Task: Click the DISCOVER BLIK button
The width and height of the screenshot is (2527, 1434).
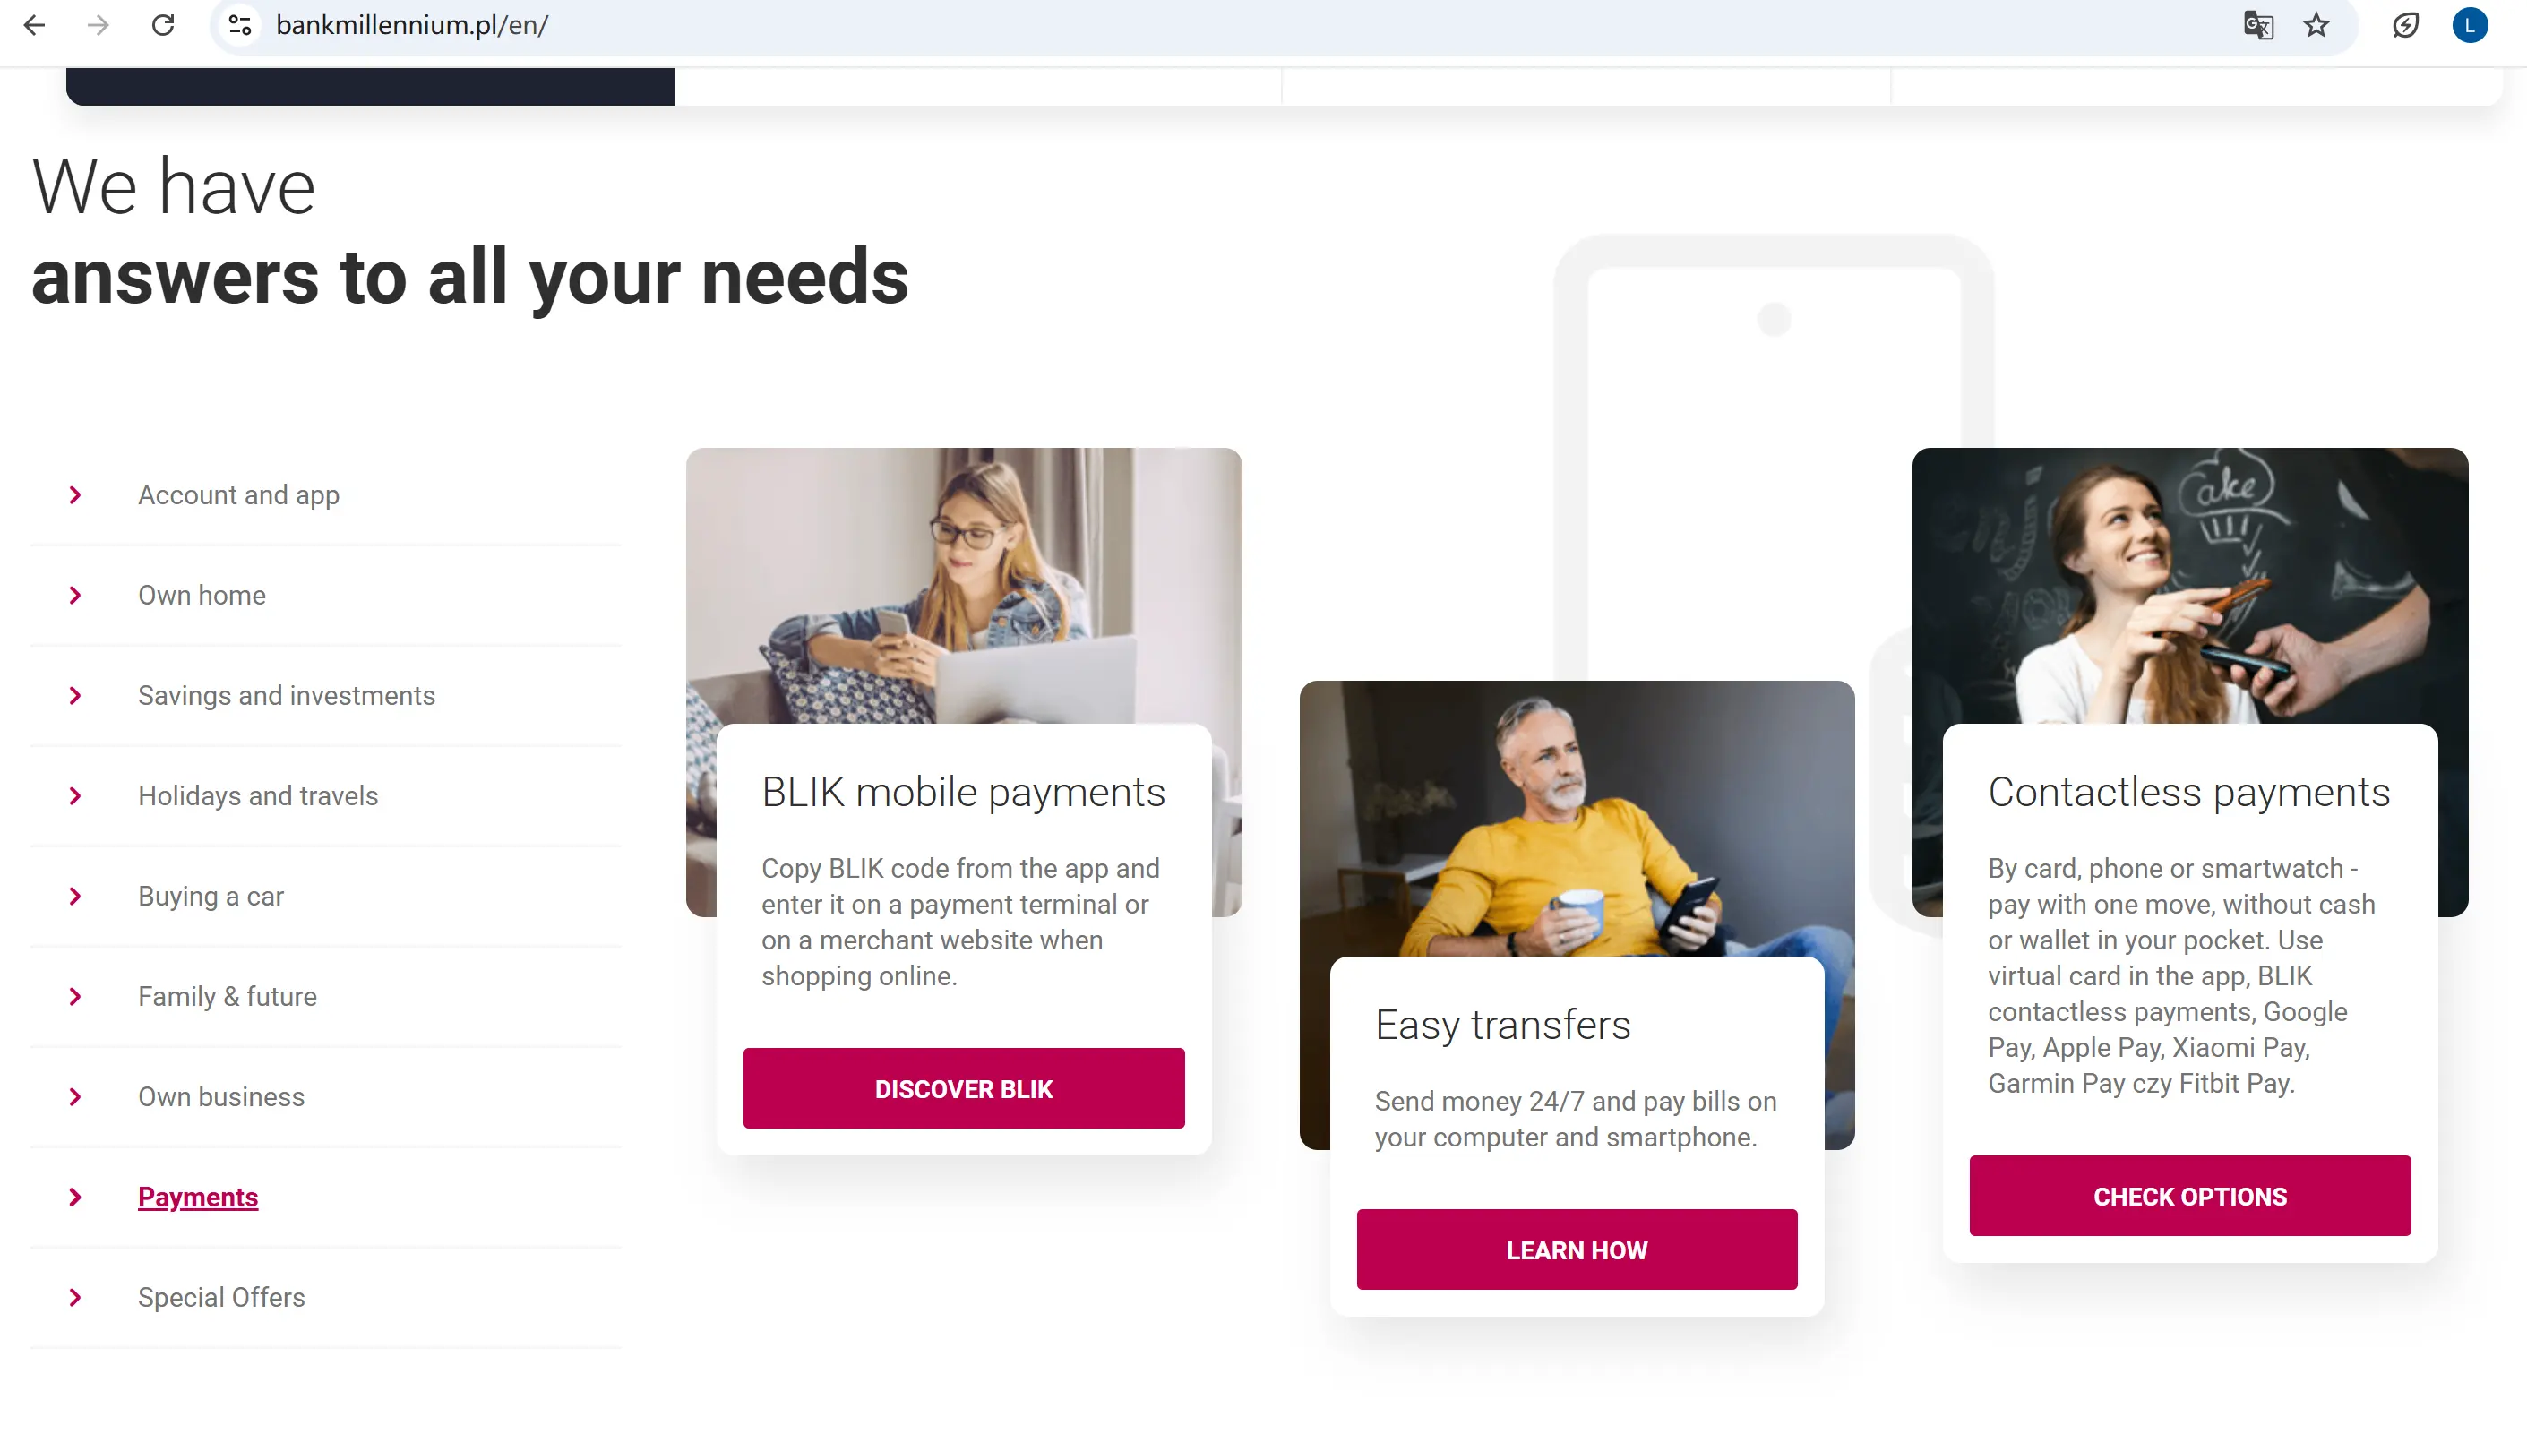Action: point(963,1088)
